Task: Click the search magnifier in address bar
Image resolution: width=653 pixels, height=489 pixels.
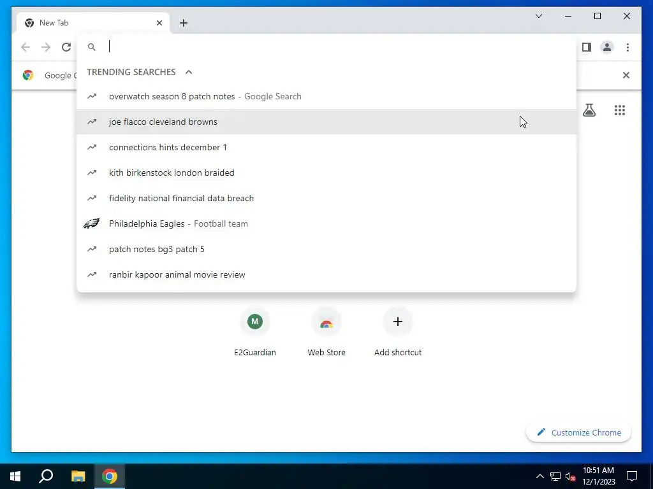Action: click(x=92, y=47)
